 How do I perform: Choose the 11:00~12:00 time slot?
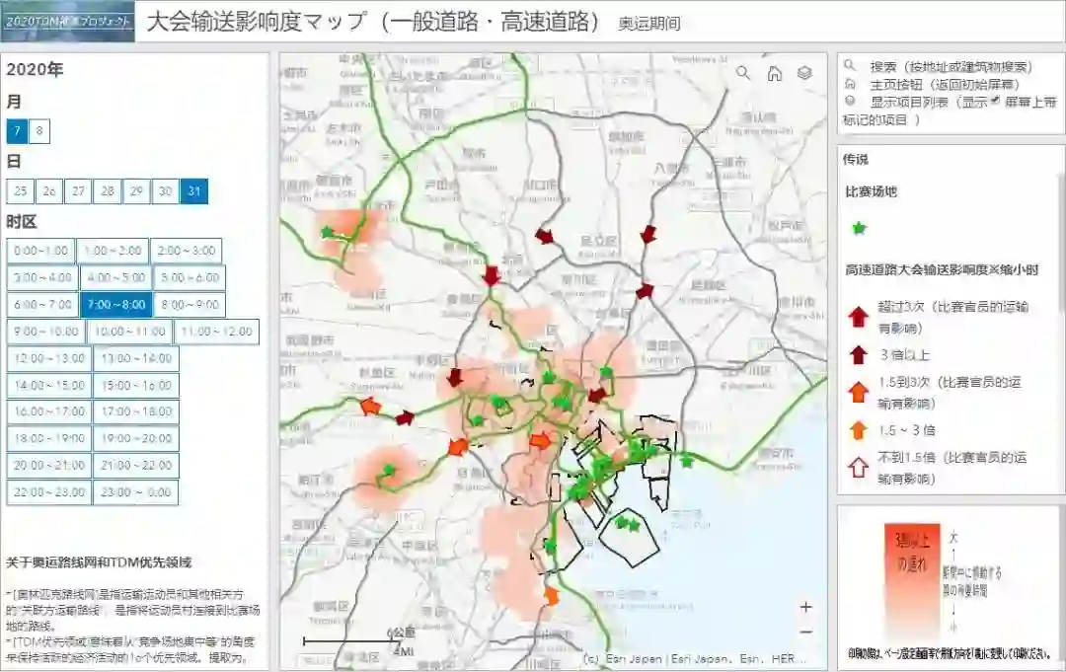click(x=217, y=331)
